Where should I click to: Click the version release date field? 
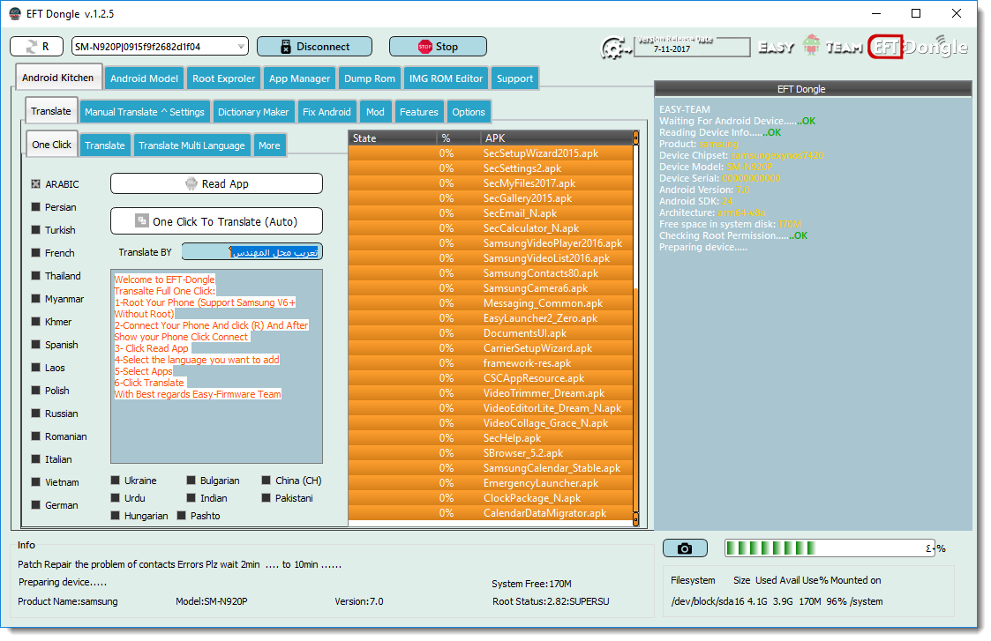pos(692,48)
